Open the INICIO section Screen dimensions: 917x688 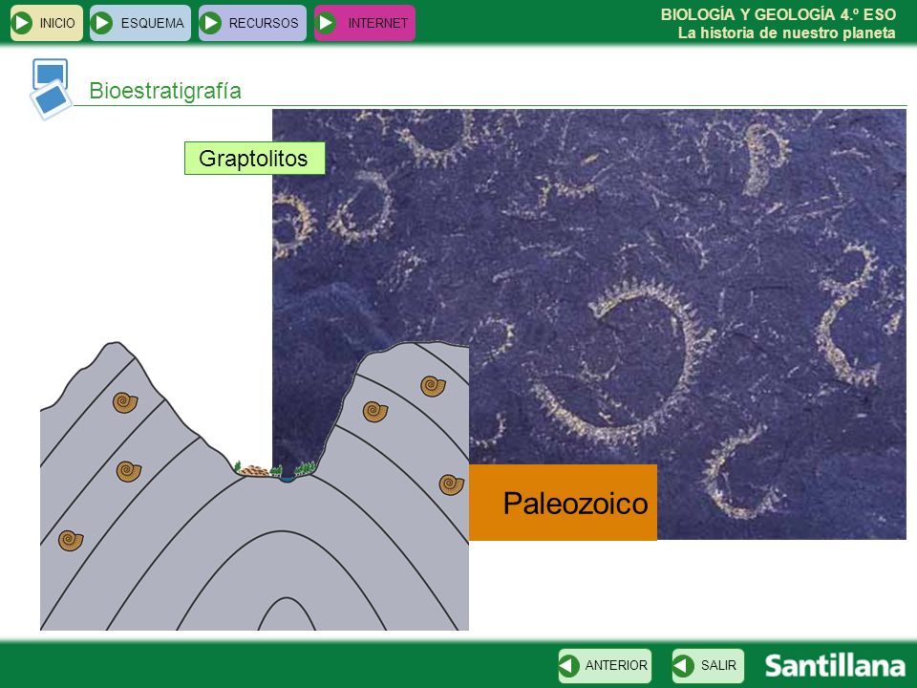(47, 23)
